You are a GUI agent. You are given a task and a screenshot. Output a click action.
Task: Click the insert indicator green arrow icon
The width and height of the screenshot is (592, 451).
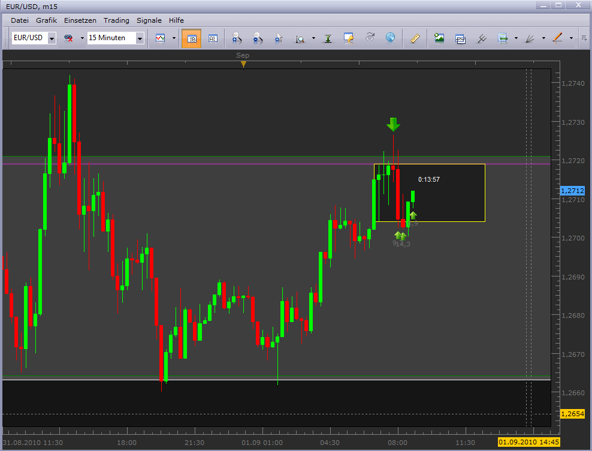point(503,38)
